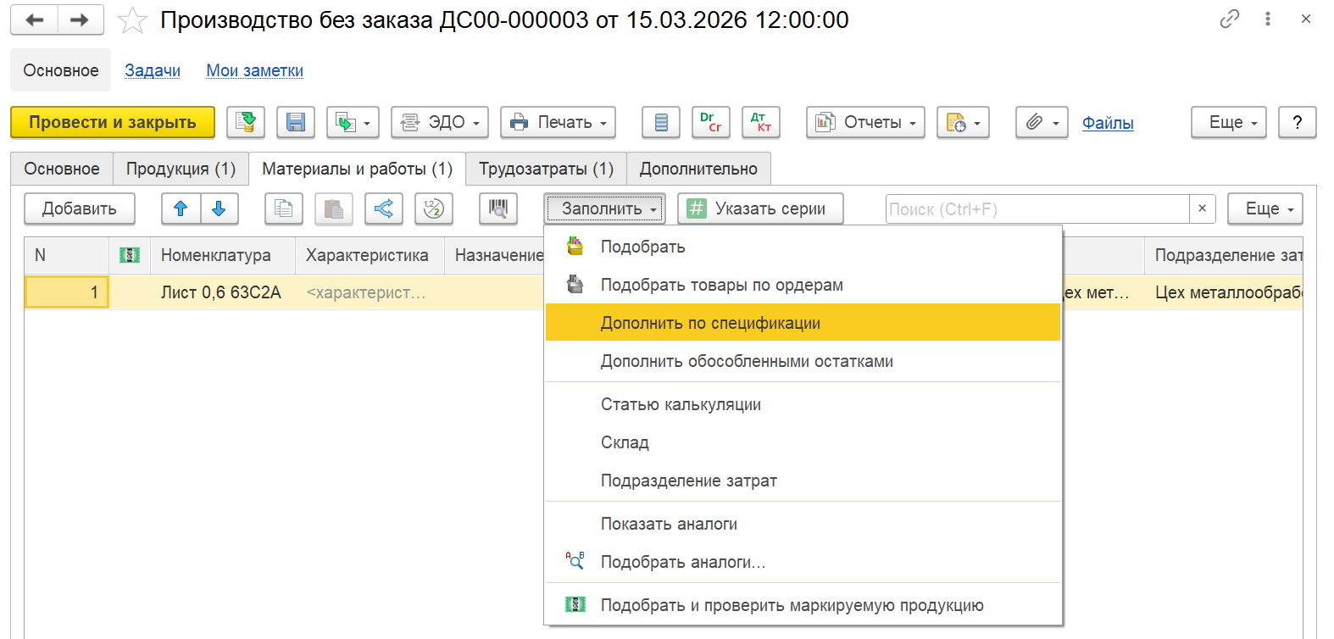Save document with floppy disk icon
Image resolution: width=1334 pixels, height=639 pixels.
[296, 122]
